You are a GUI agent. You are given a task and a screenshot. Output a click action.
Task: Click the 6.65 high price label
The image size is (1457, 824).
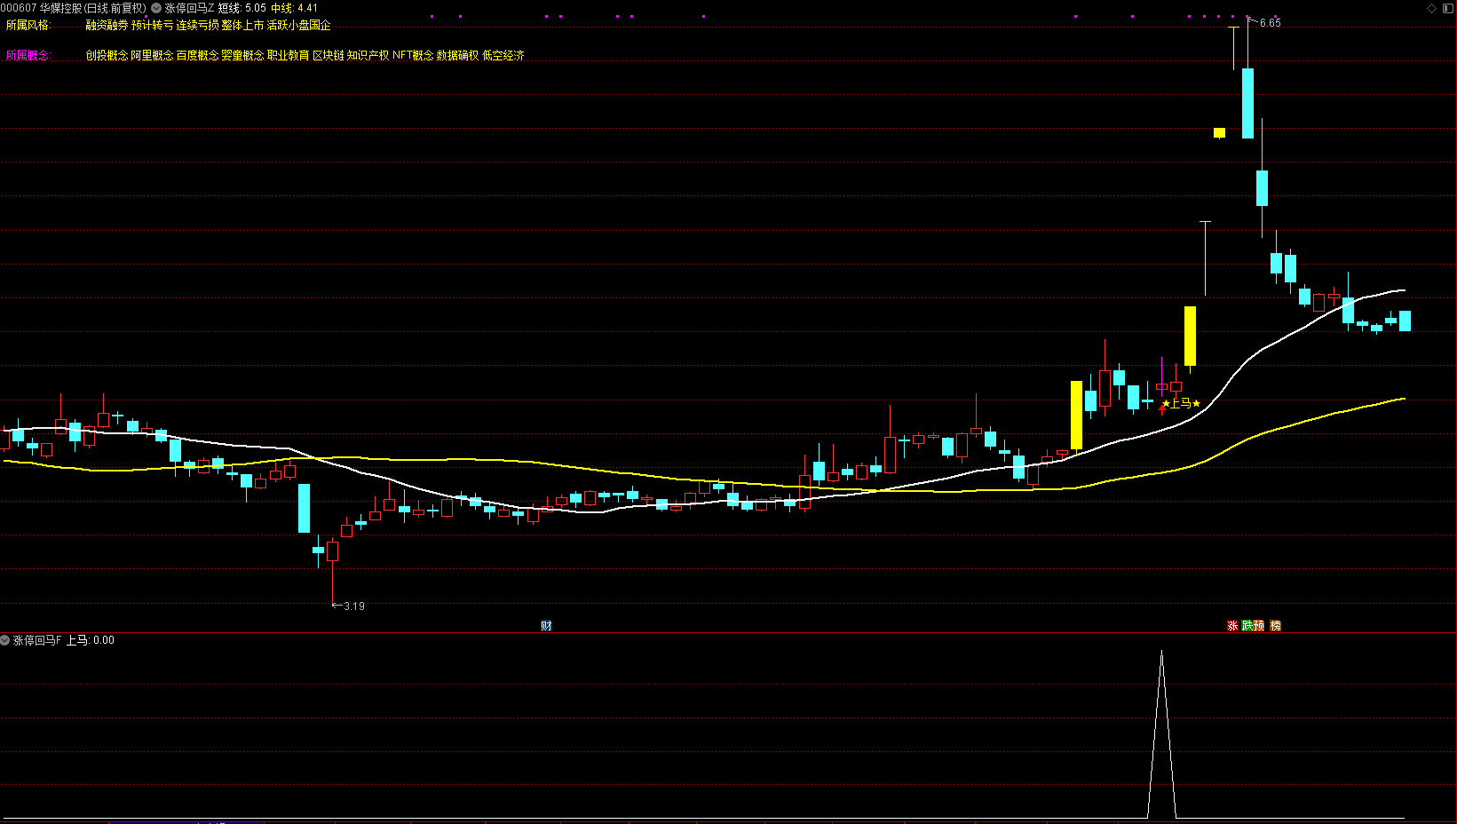point(1271,23)
